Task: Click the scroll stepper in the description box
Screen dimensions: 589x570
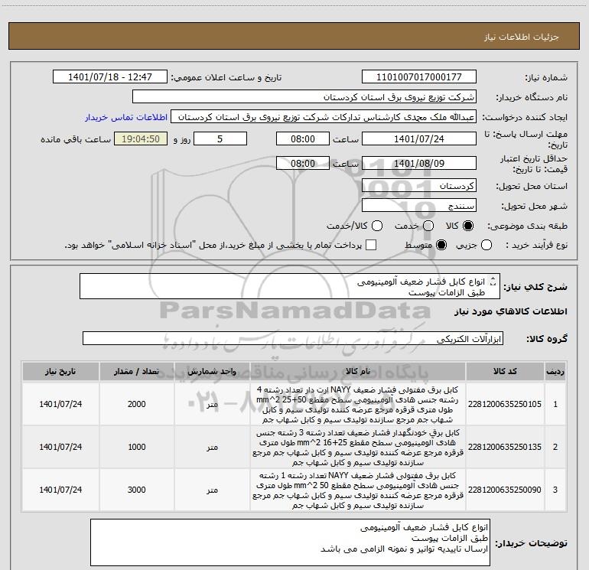Action: (493, 281)
